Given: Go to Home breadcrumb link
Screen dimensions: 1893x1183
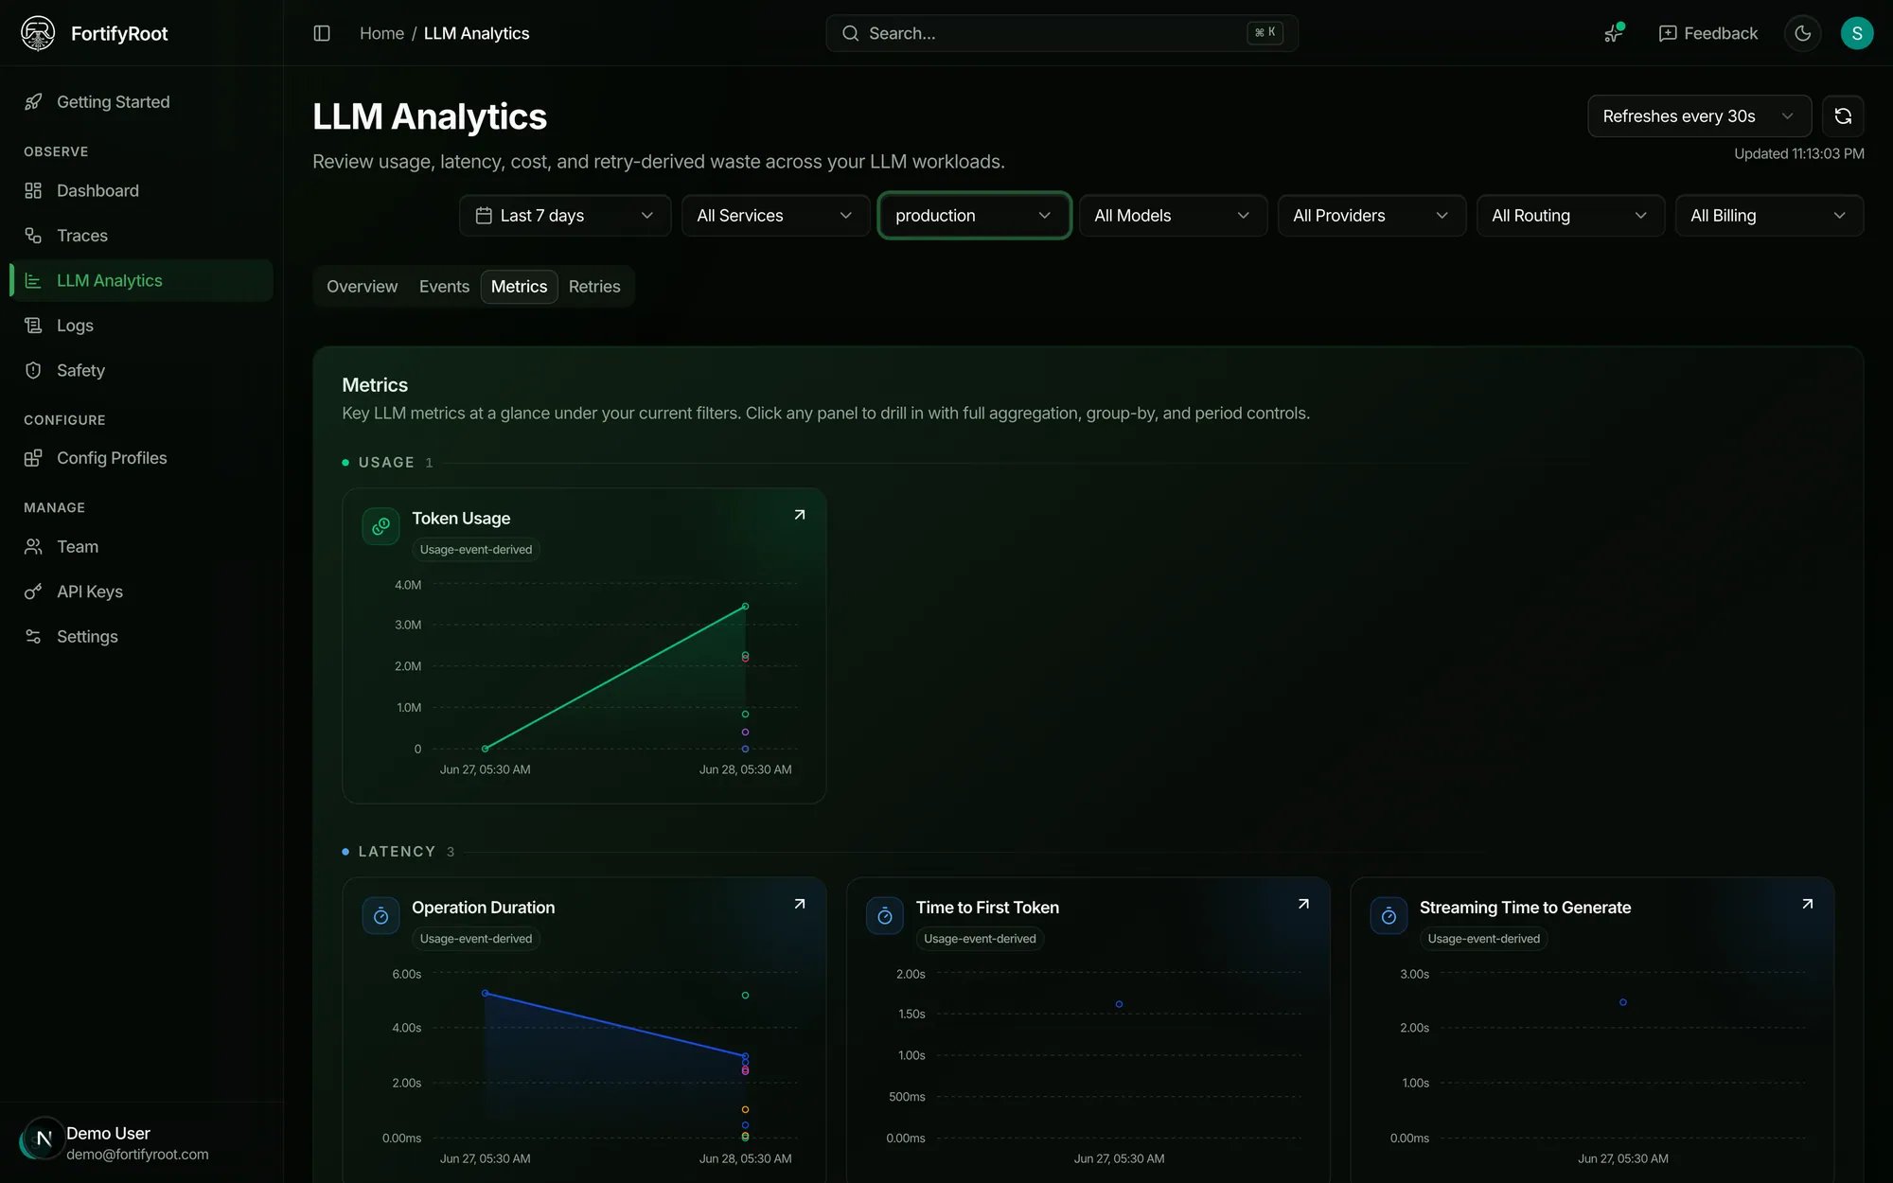Looking at the screenshot, I should (x=381, y=33).
